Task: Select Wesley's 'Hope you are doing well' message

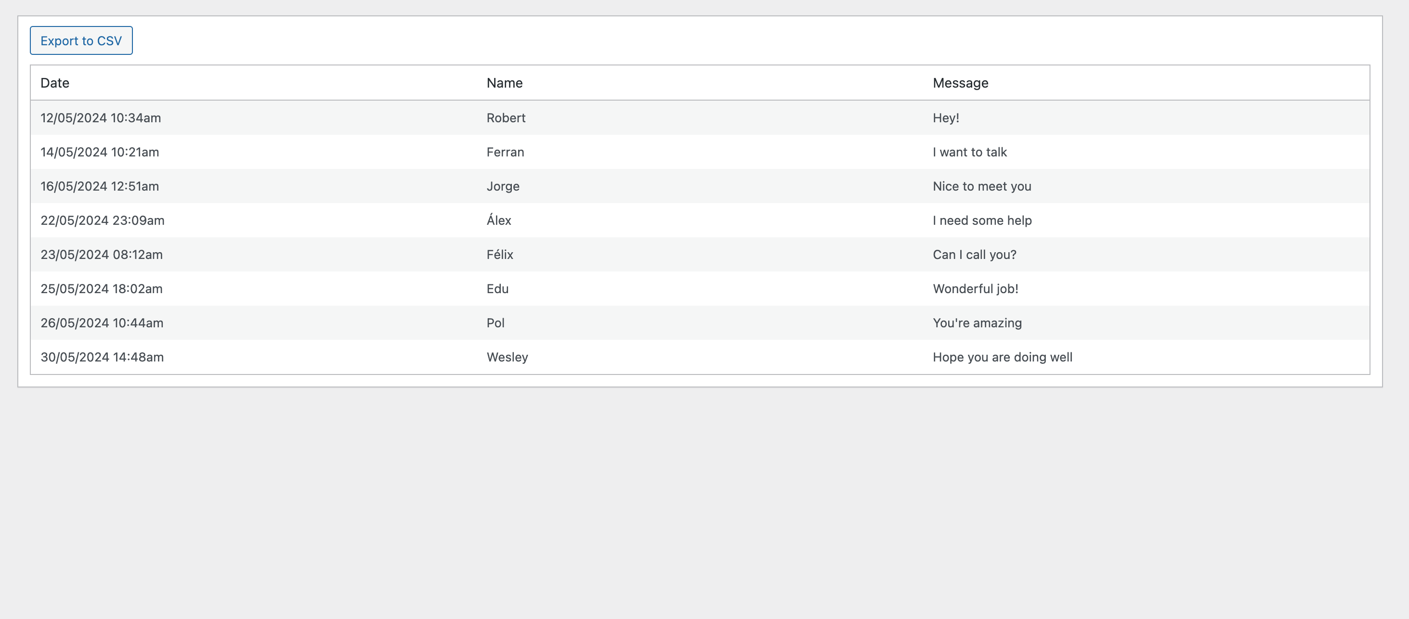Action: [x=1002, y=357]
